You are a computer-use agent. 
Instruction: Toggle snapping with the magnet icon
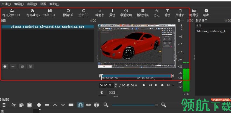pyautogui.click(x=80, y=105)
